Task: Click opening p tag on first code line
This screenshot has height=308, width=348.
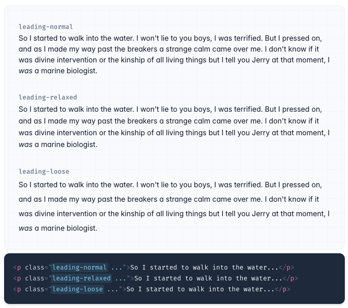Action: pos(19,267)
